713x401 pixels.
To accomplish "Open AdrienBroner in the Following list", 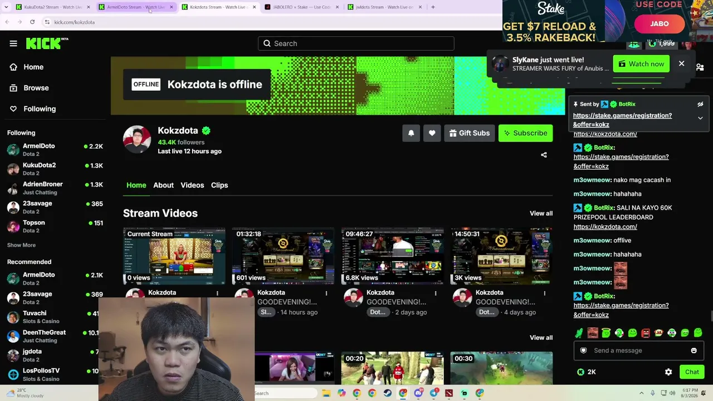I will click(x=55, y=188).
